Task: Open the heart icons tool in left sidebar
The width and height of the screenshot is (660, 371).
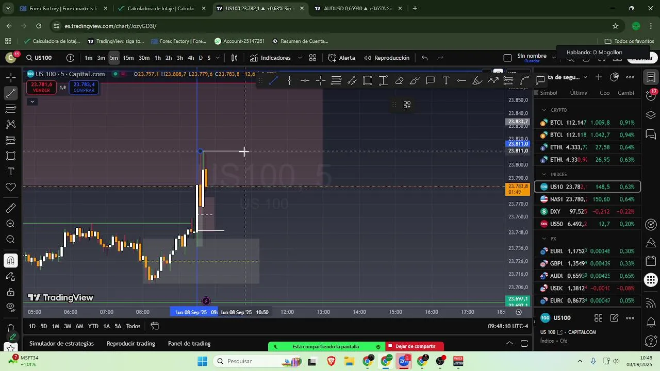Action: click(x=11, y=187)
